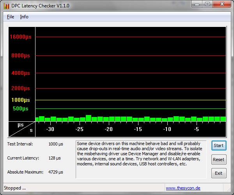The height and width of the screenshot is (195, 234).
Task: Open the www.thesycon.de link
Action: click(x=183, y=188)
